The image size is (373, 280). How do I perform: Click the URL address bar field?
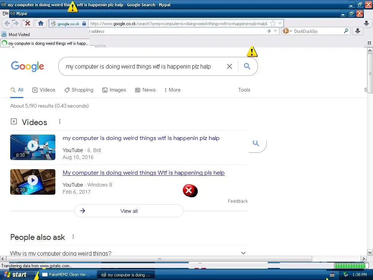click(x=179, y=24)
